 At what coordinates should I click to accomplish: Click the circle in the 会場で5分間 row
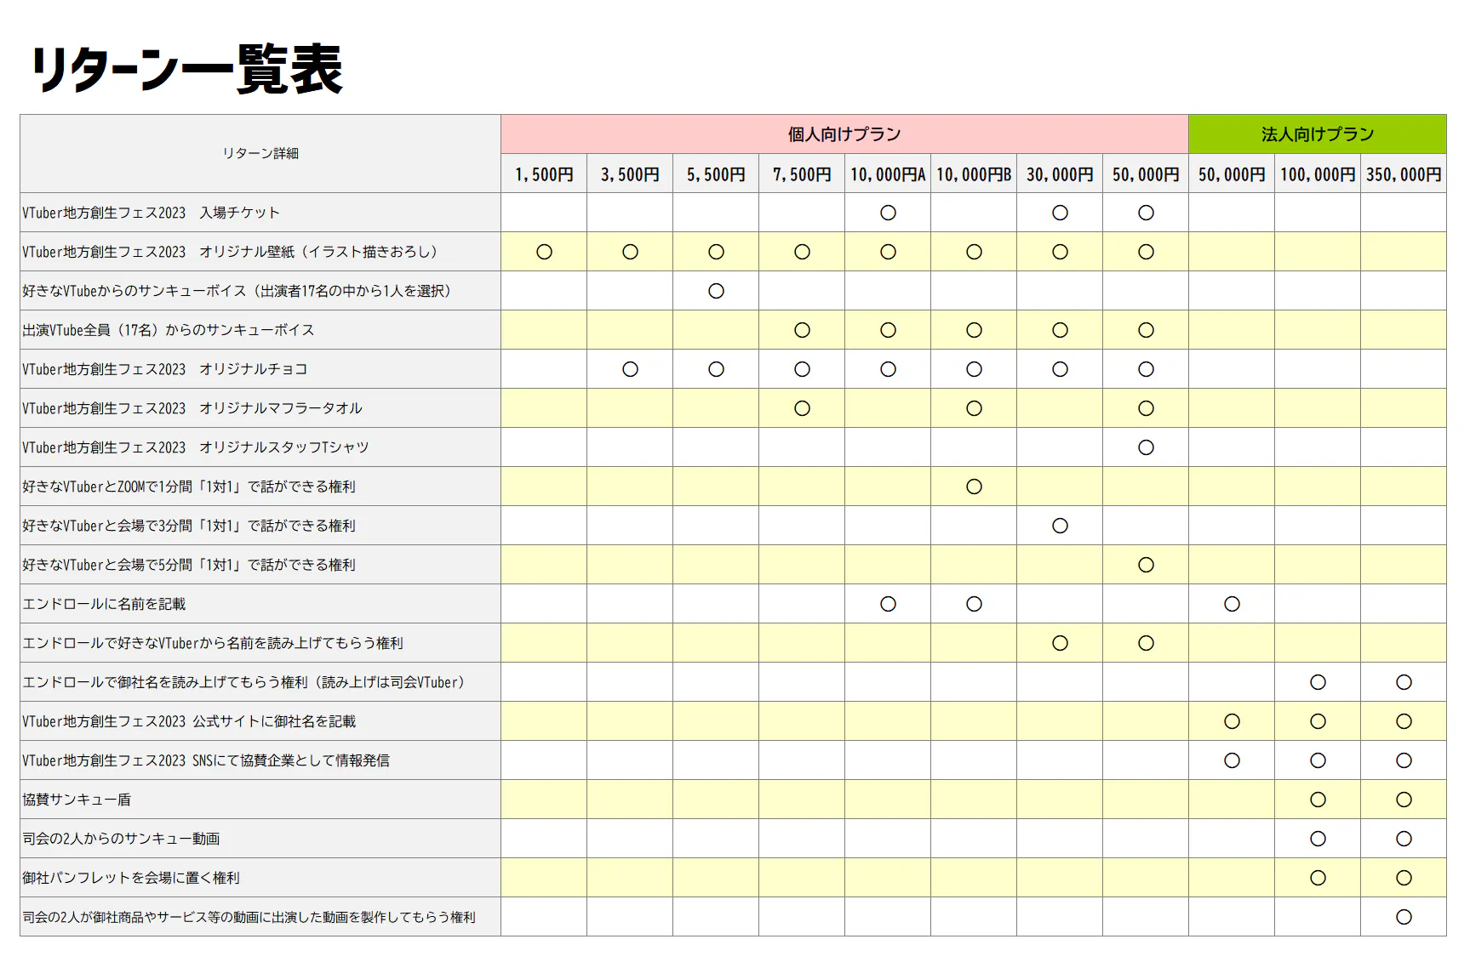[1146, 565]
